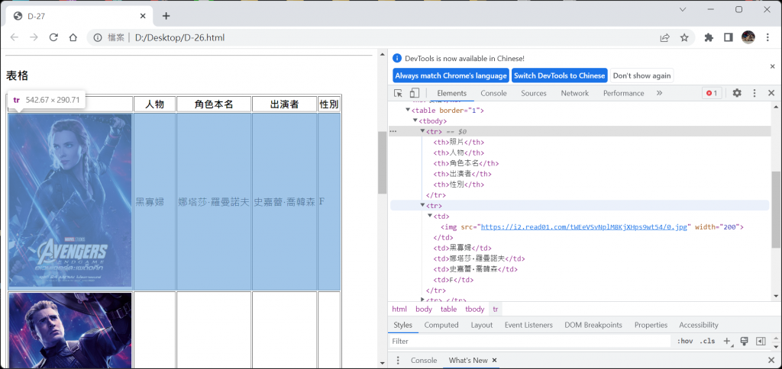Open the DOM Breakpoints pane tab

(x=593, y=325)
